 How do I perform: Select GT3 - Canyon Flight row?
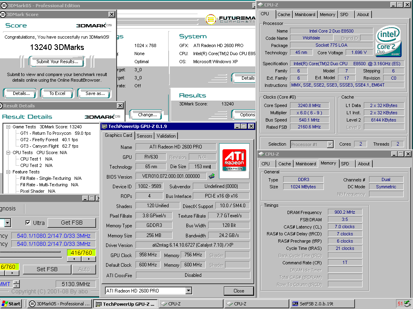click(49, 146)
